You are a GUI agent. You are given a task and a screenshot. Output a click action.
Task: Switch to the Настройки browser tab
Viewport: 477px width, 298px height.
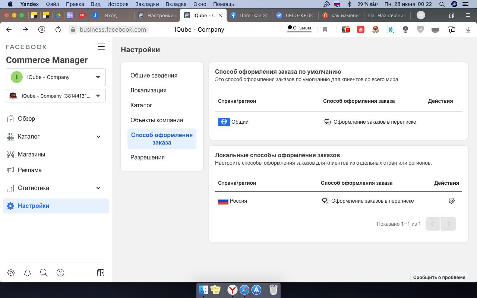157,15
